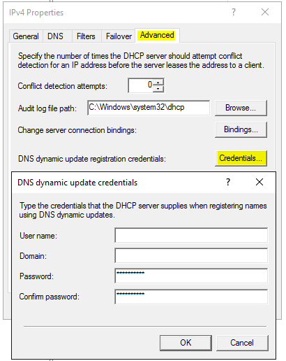Select the Password field
The width and height of the screenshot is (286, 361).
point(191,276)
